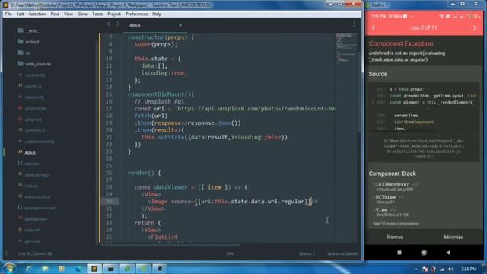Click line number 30 in the gutter
This screenshot has height=274, width=487.
(x=109, y=201)
